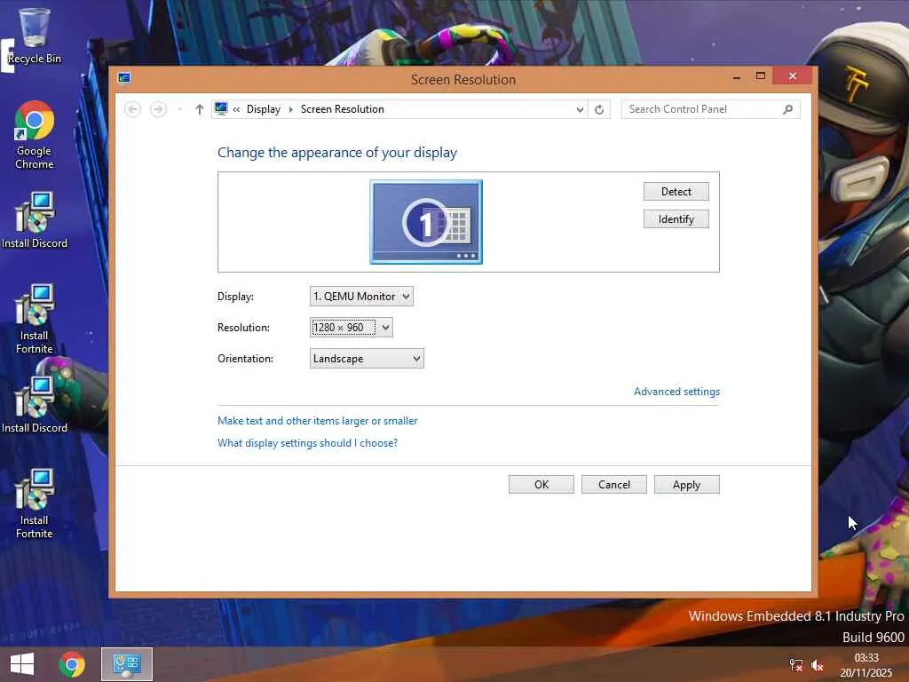Open What display settings should I choose link
909x682 pixels.
coord(307,443)
